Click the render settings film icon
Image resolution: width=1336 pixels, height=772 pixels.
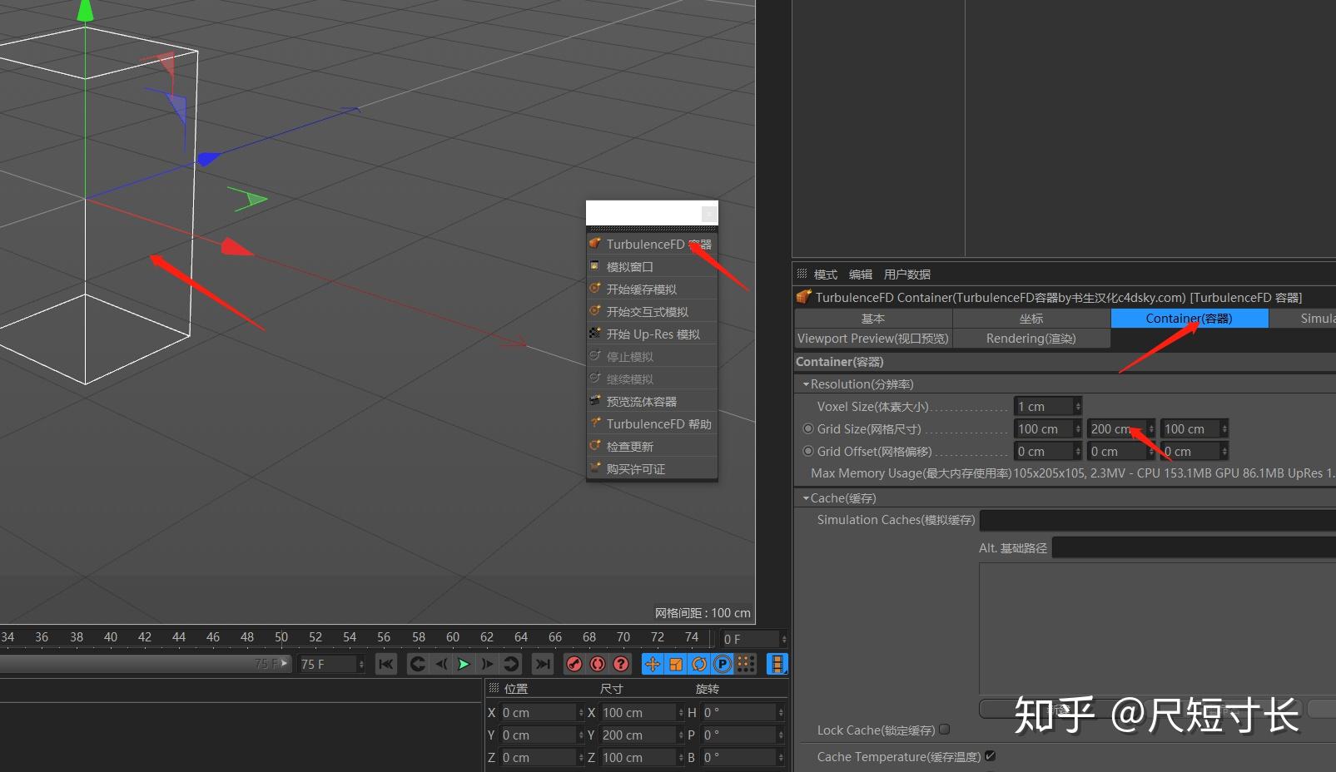[x=777, y=664]
